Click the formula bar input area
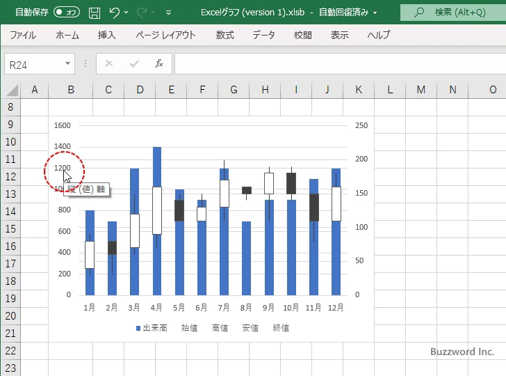The width and height of the screenshot is (506, 376). [340, 63]
